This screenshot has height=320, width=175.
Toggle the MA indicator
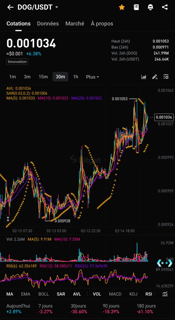[x=10, y=294]
